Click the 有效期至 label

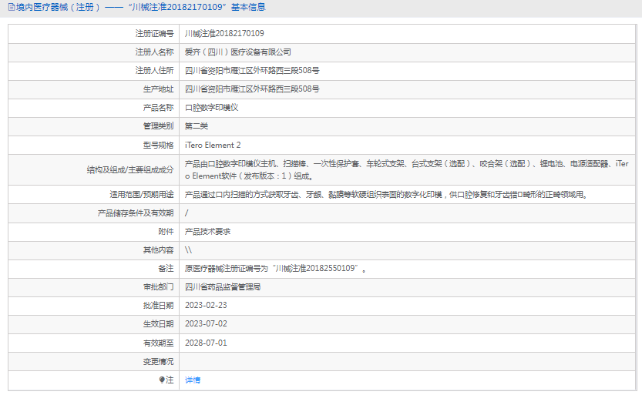[158, 343]
